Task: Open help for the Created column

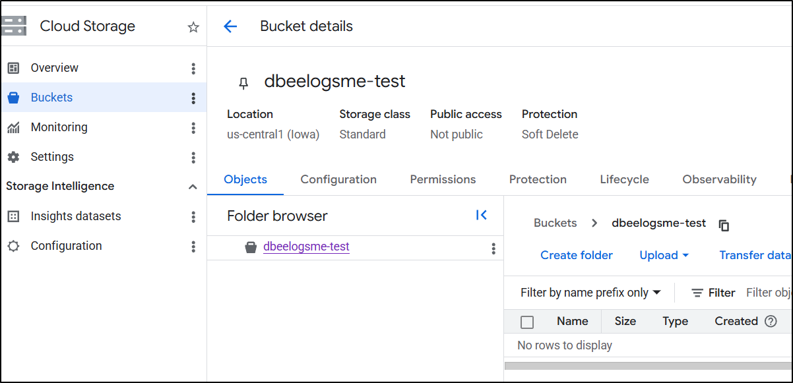Action: (771, 322)
